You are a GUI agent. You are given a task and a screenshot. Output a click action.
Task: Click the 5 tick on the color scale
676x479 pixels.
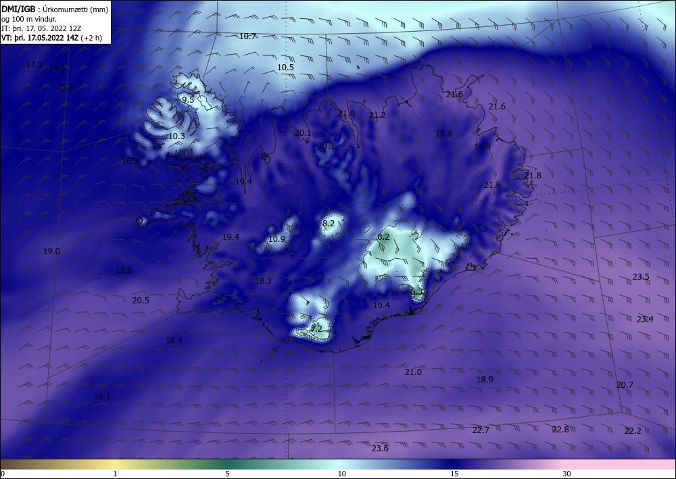pyautogui.click(x=227, y=474)
